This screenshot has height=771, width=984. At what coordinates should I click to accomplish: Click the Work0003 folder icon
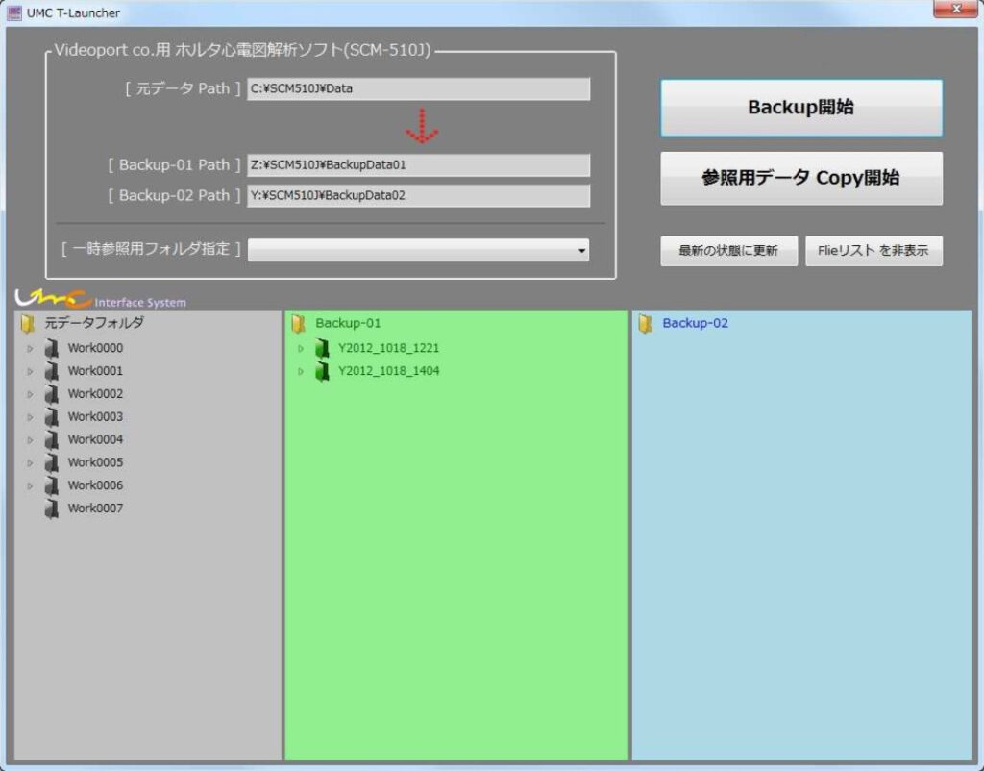(x=52, y=417)
